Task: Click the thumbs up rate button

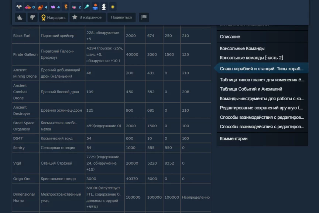Action: click(20, 17)
